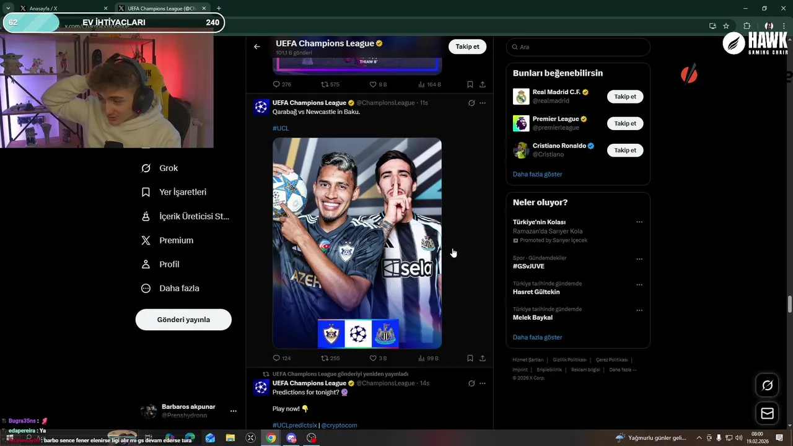Open options for #GSvJUVE trend
This screenshot has height=446, width=793.
[x=639, y=259]
